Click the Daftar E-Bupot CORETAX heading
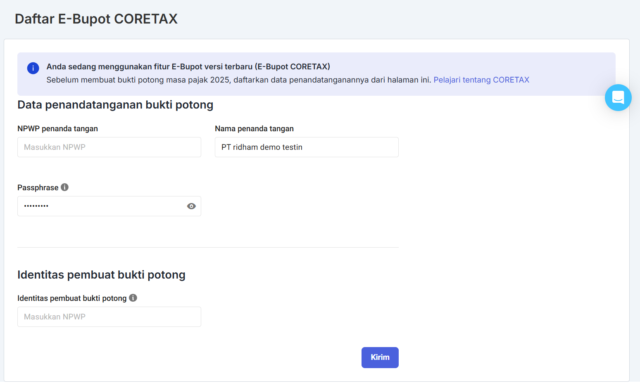640x390 pixels. click(96, 19)
